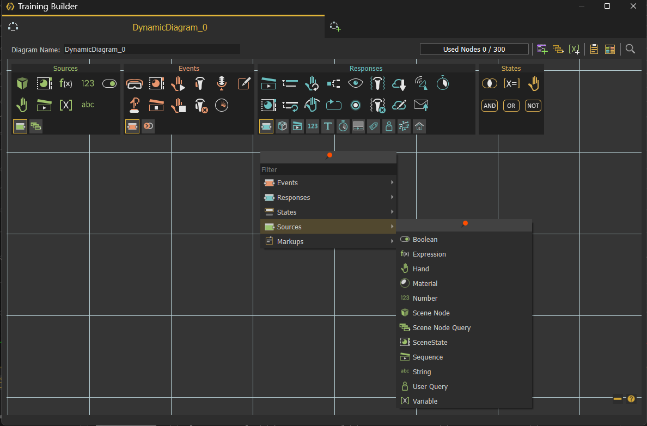Select the f(x) expression source icon
This screenshot has width=647, height=426.
pos(65,83)
